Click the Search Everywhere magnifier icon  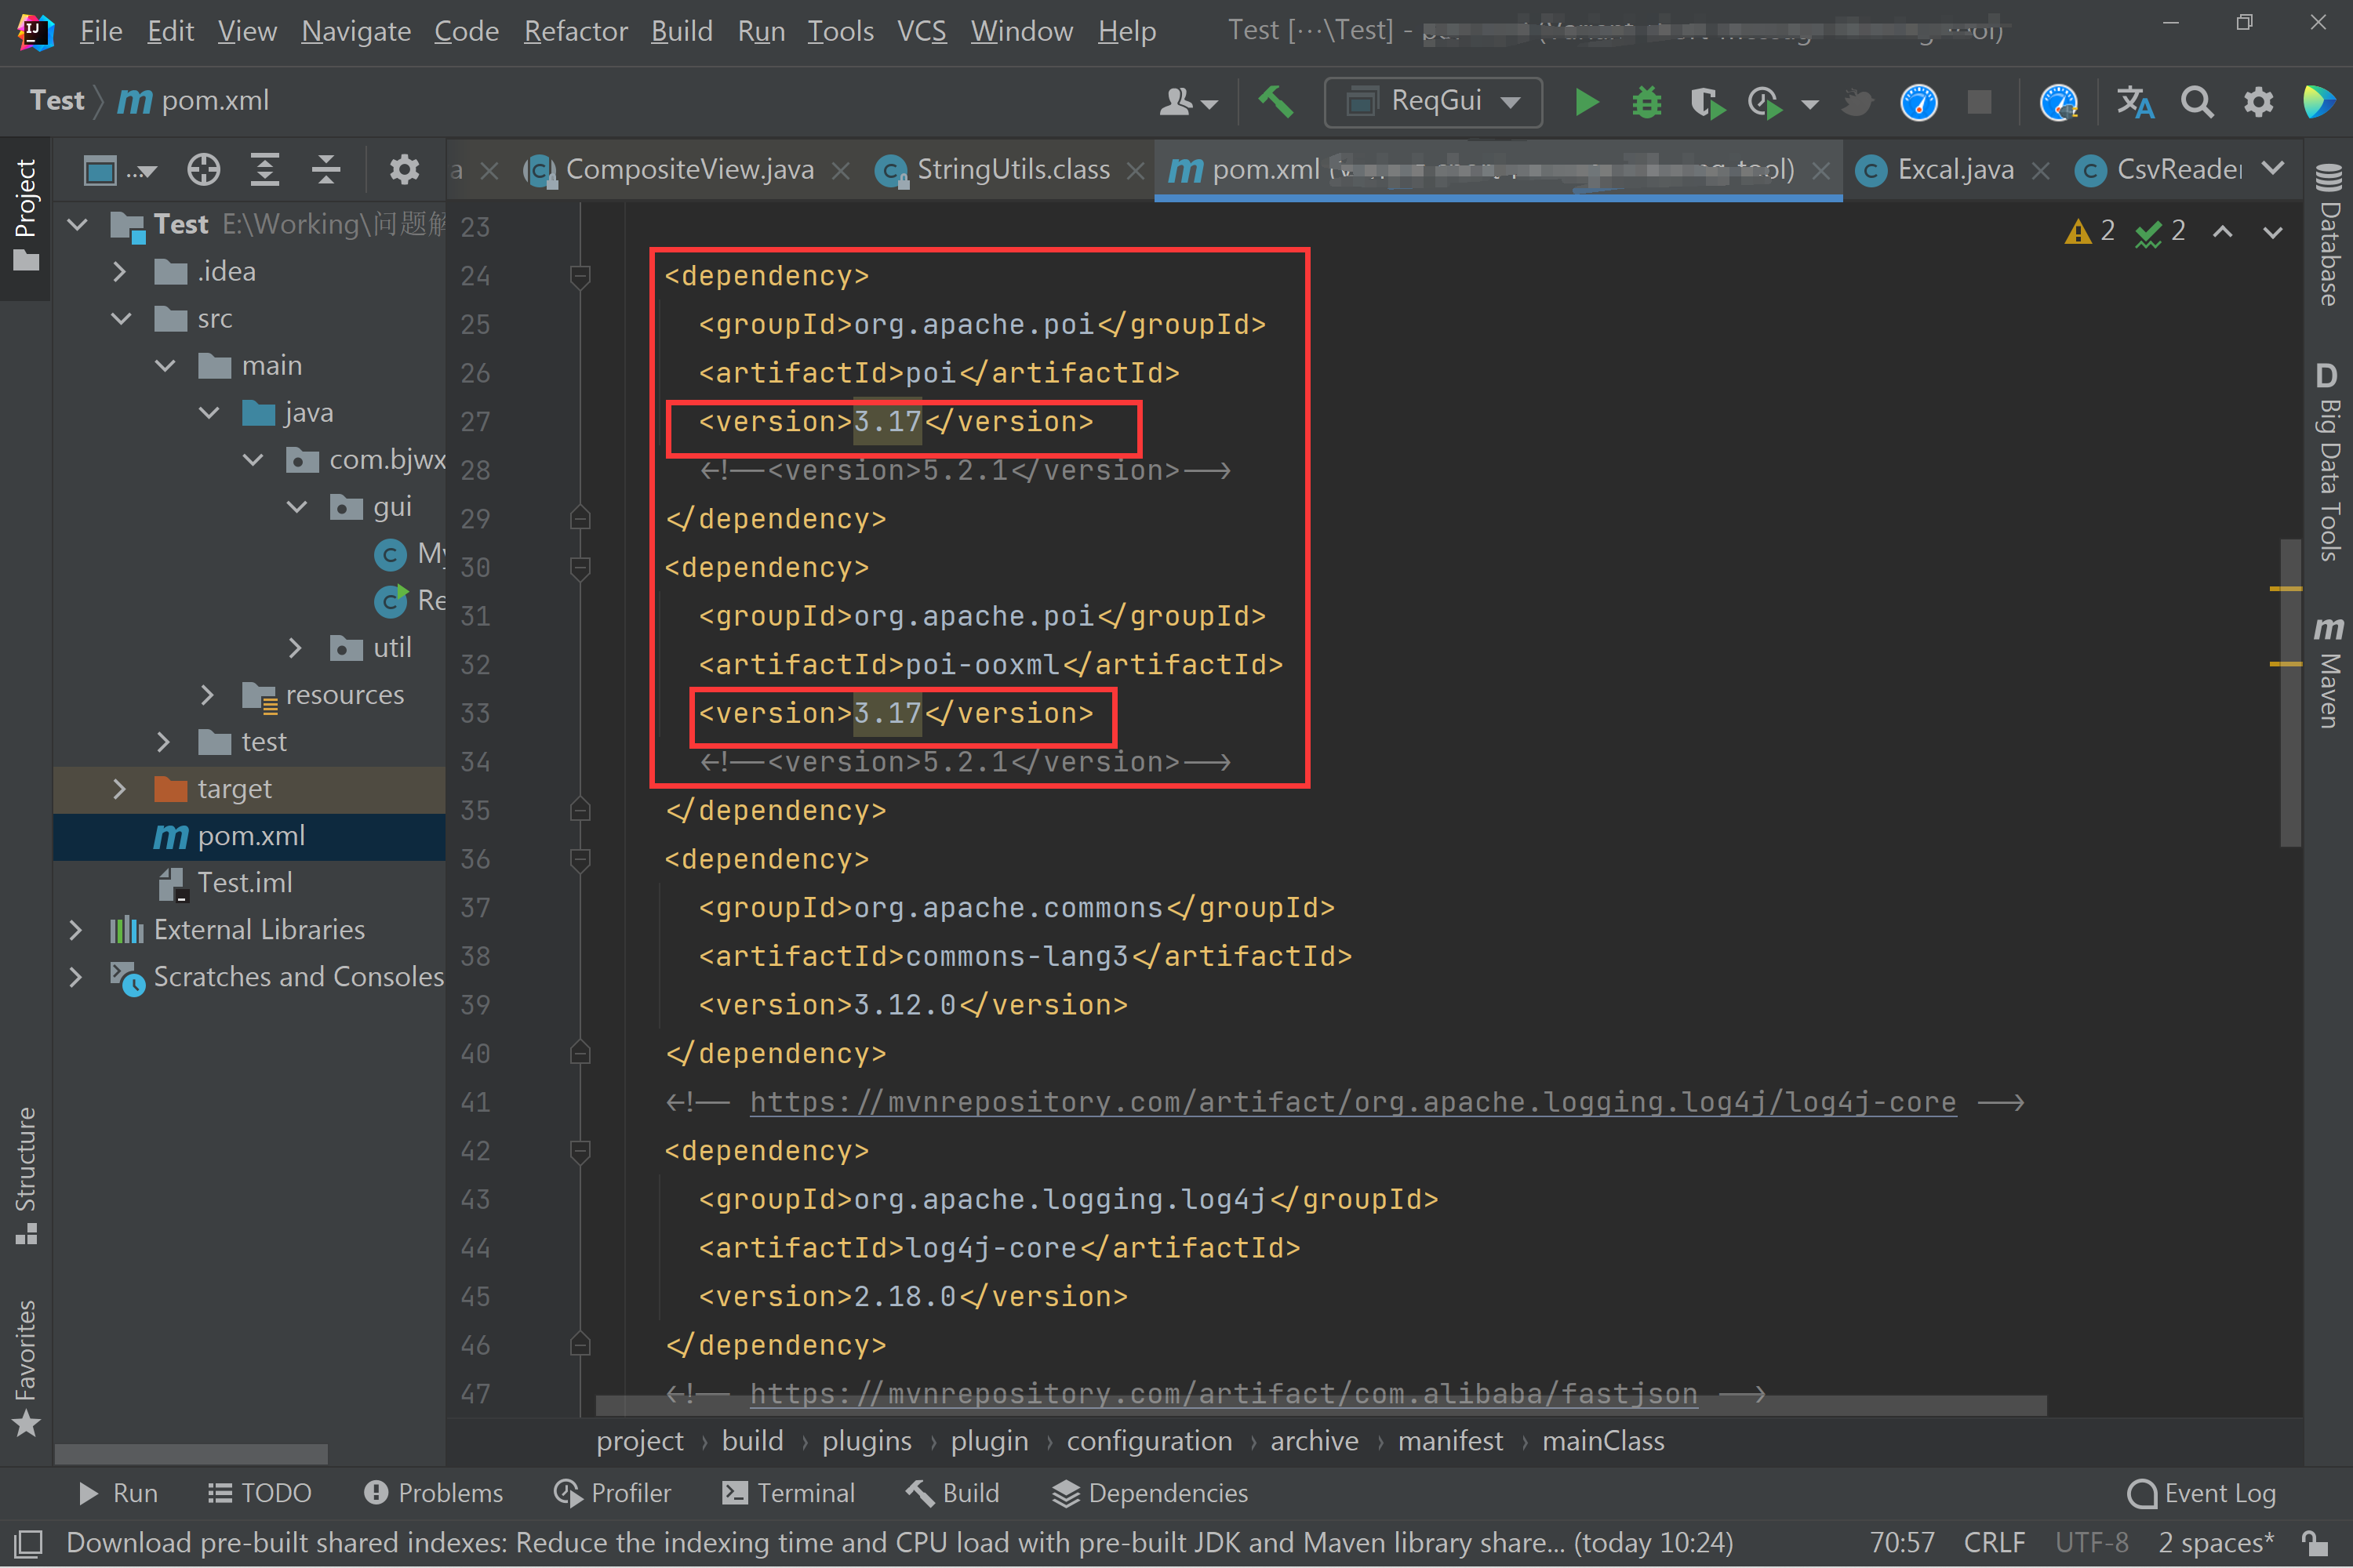[x=2197, y=102]
